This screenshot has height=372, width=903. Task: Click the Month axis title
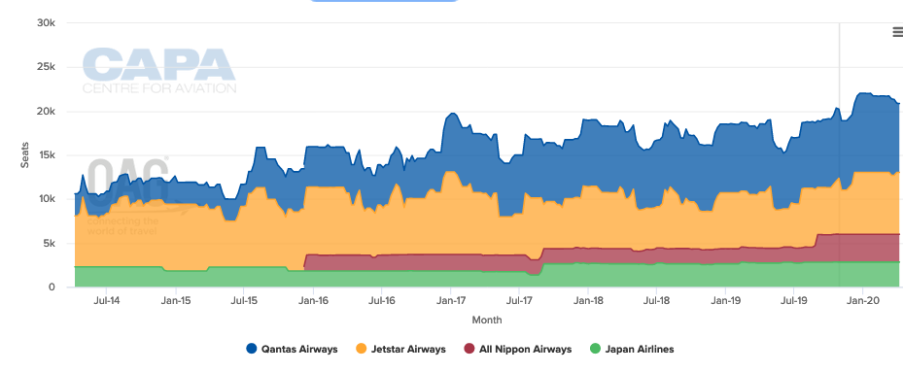tap(487, 320)
